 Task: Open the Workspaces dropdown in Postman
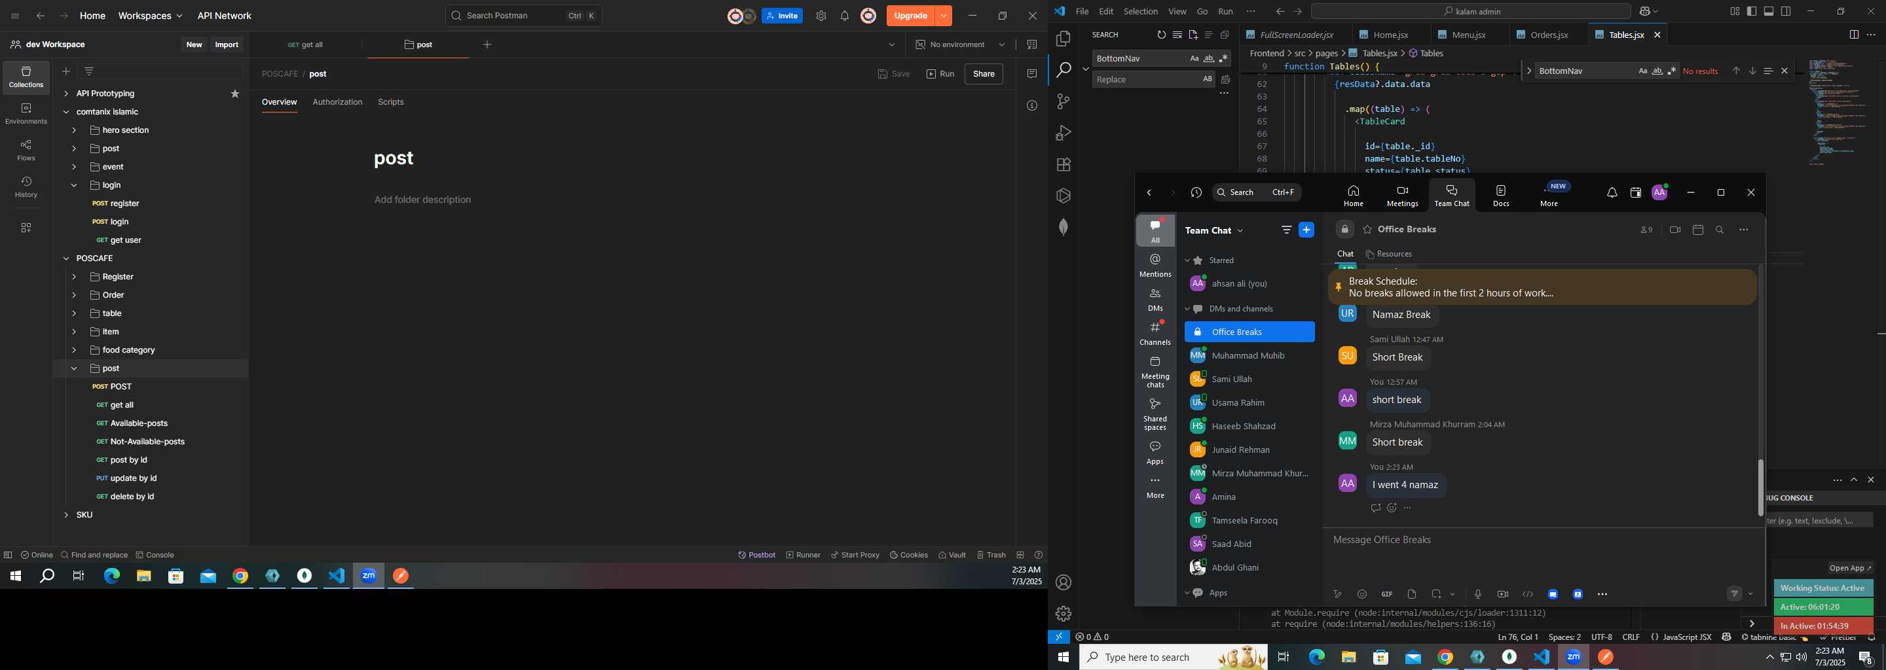coord(150,16)
